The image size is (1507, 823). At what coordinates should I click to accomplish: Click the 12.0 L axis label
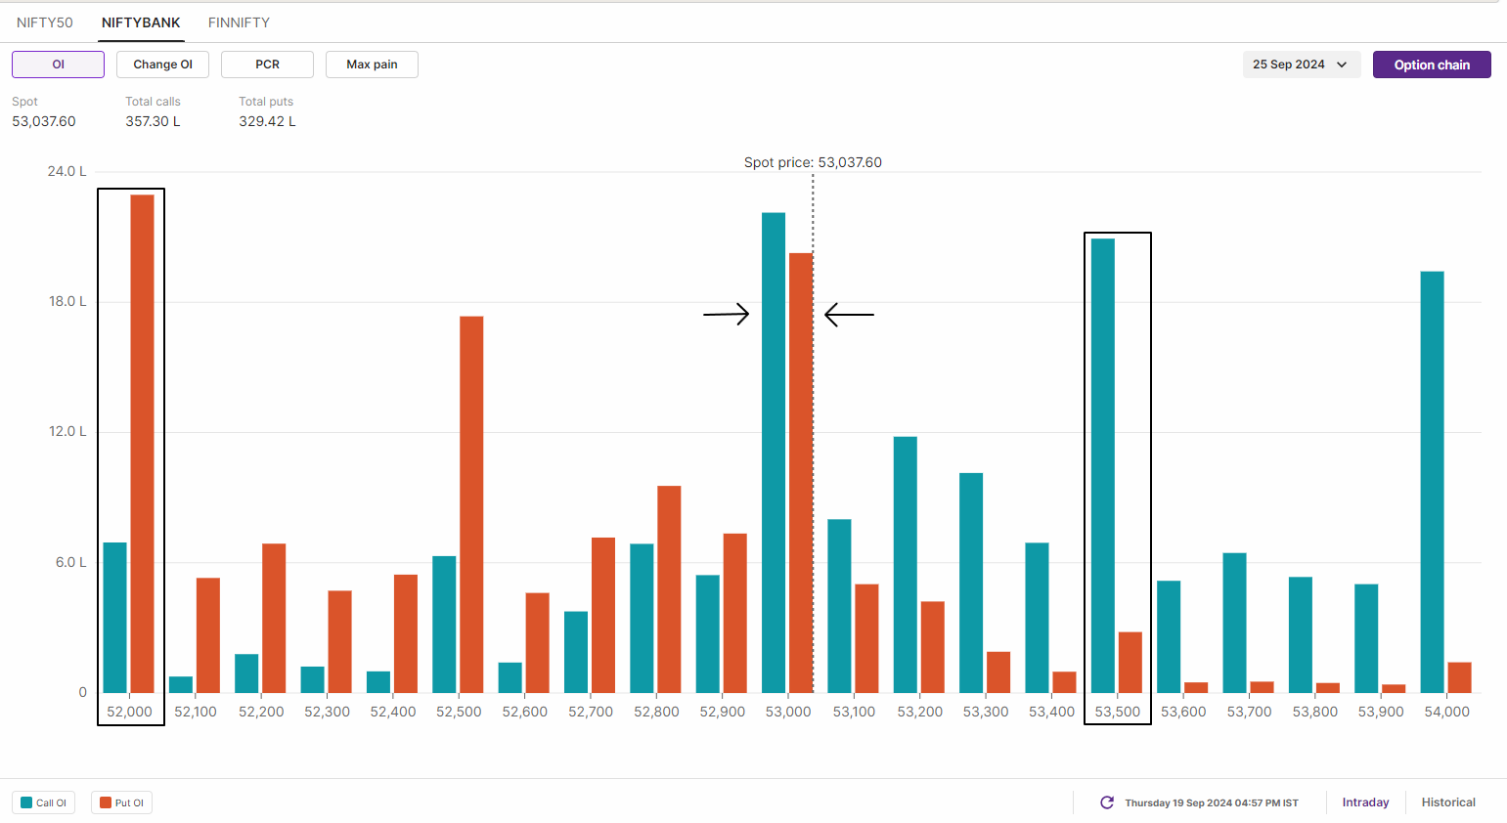pyautogui.click(x=67, y=431)
